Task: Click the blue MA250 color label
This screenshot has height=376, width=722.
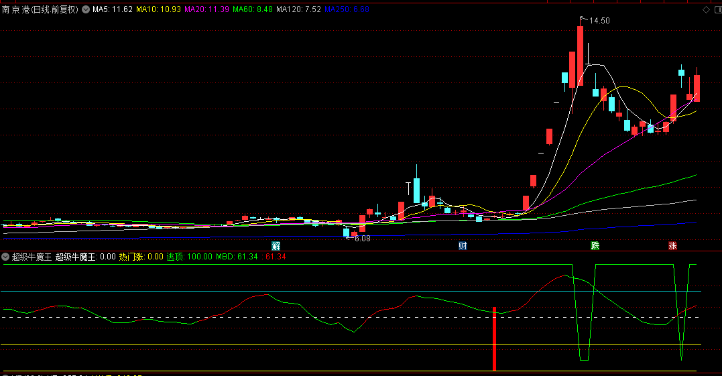Action: 351,10
